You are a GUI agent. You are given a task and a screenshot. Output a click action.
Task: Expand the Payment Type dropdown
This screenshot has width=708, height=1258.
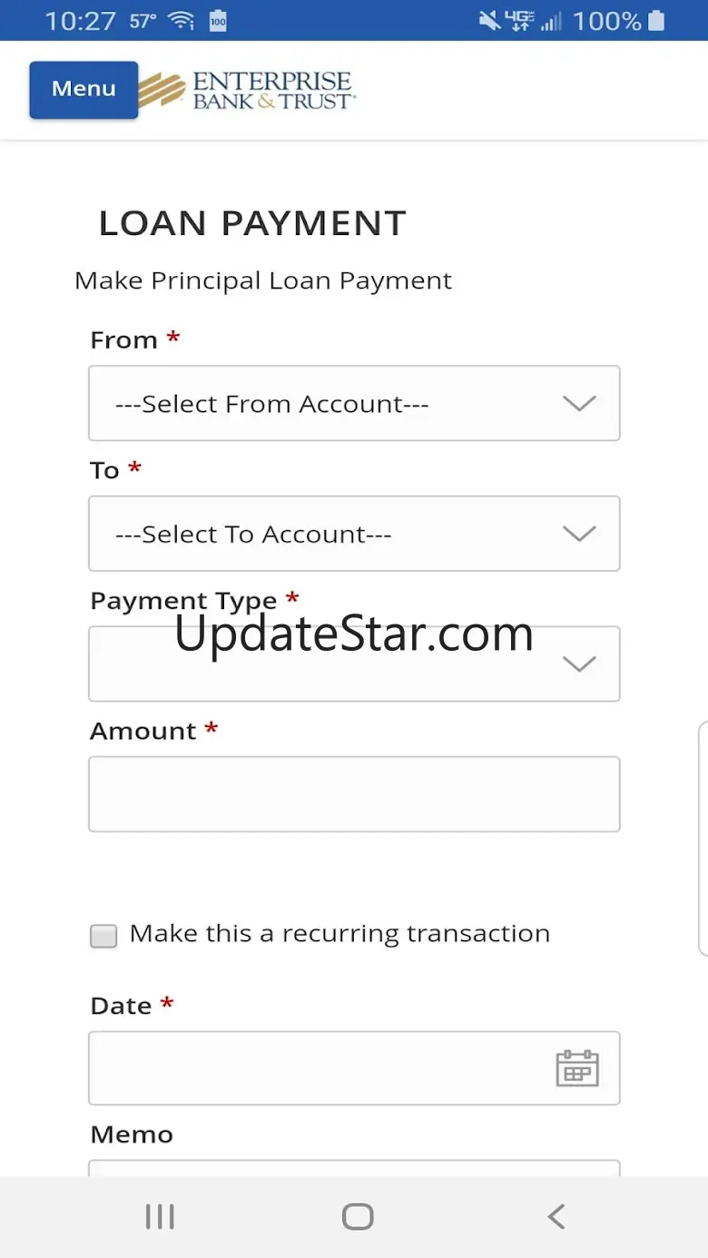click(x=354, y=663)
